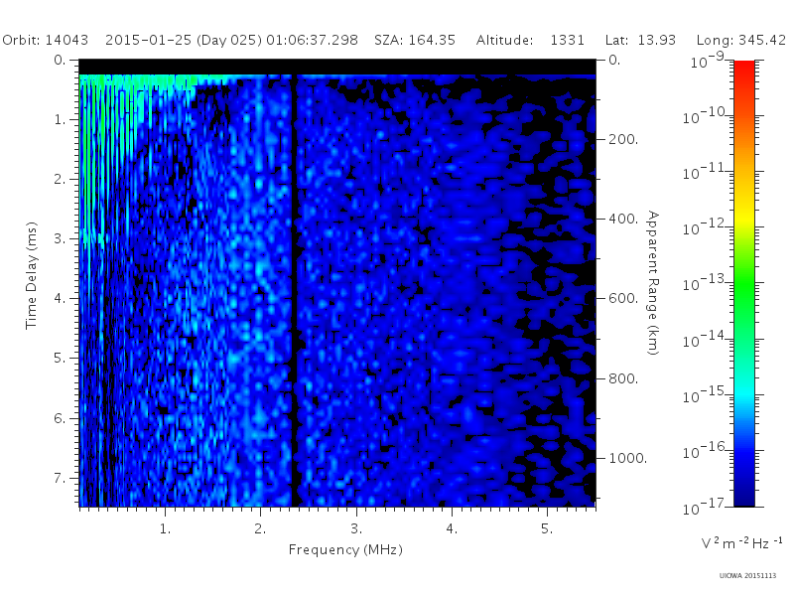Click the apparent range tick '200.'
Screen dimensions: 794x596
[623, 139]
